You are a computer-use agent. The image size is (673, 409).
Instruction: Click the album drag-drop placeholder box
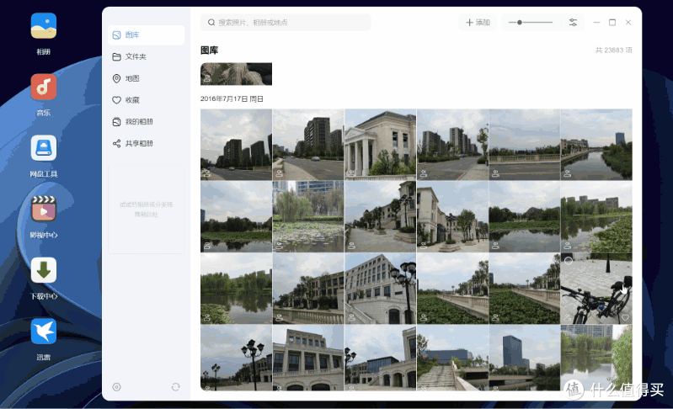click(146, 210)
